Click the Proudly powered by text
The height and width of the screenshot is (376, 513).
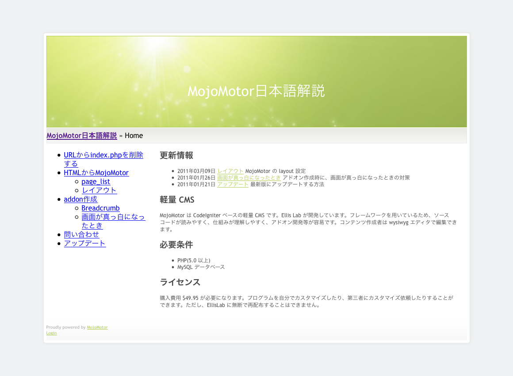[66, 327]
